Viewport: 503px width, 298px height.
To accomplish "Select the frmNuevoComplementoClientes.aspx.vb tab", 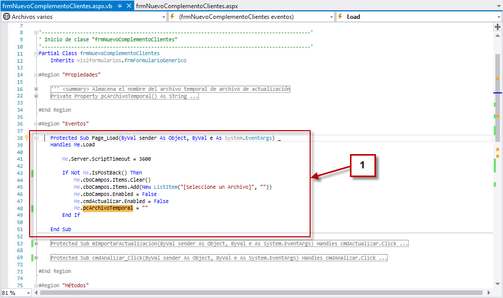I will click(x=57, y=6).
